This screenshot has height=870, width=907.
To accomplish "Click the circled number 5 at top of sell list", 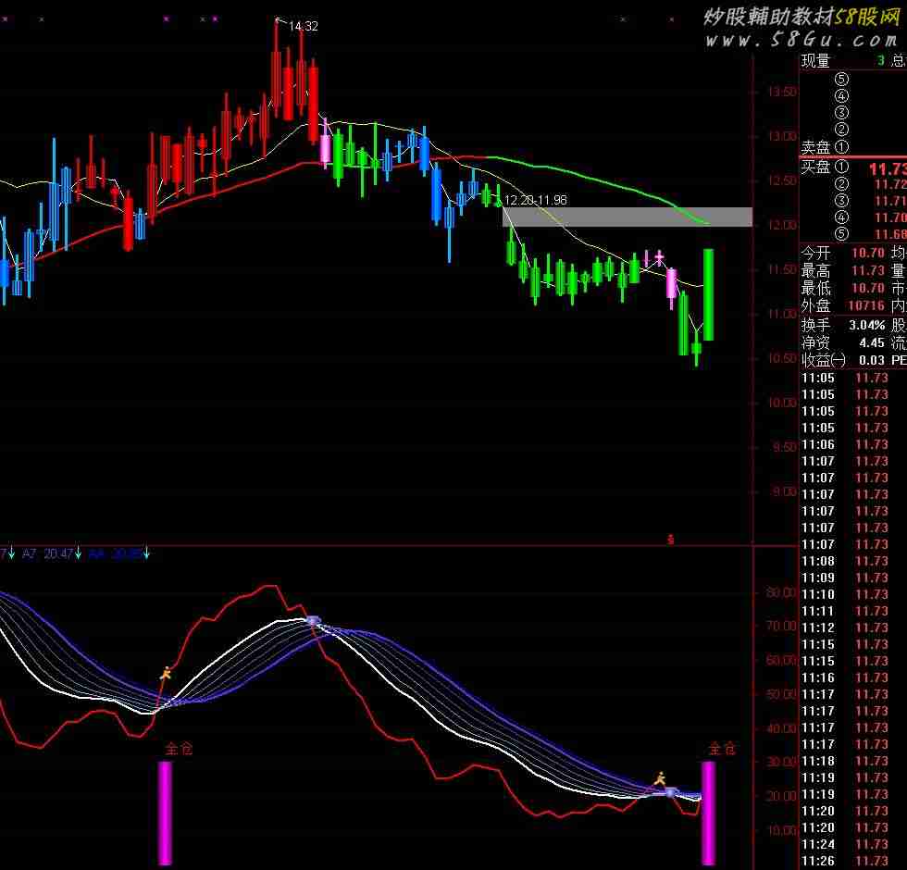I will [x=841, y=80].
